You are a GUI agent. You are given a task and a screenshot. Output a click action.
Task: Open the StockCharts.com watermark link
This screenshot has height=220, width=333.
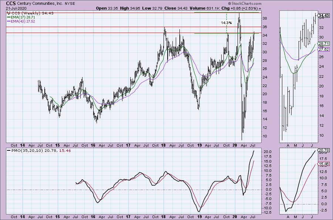[x=245, y=3]
